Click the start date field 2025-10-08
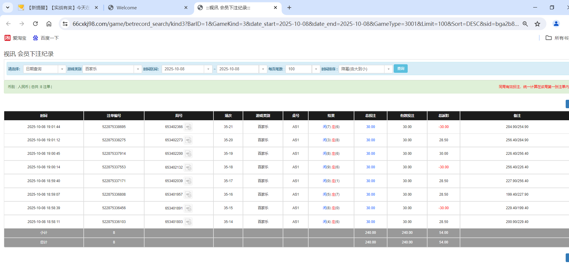The width and height of the screenshot is (569, 269). pos(183,69)
